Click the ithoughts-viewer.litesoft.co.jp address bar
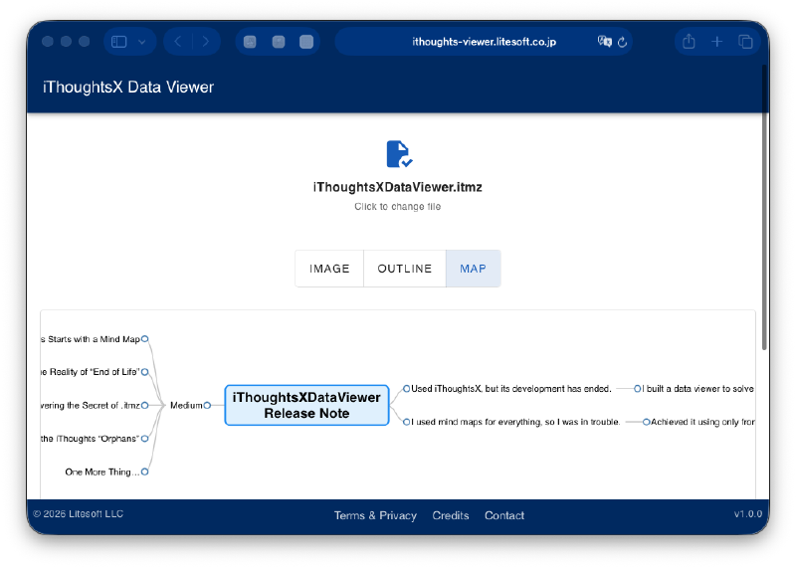This screenshot has width=796, height=568. [484, 42]
